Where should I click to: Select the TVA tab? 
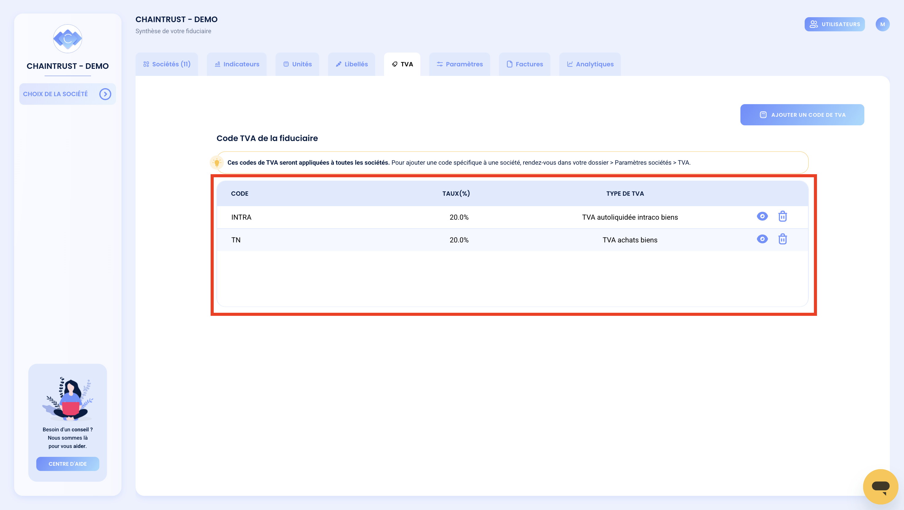[x=402, y=64]
